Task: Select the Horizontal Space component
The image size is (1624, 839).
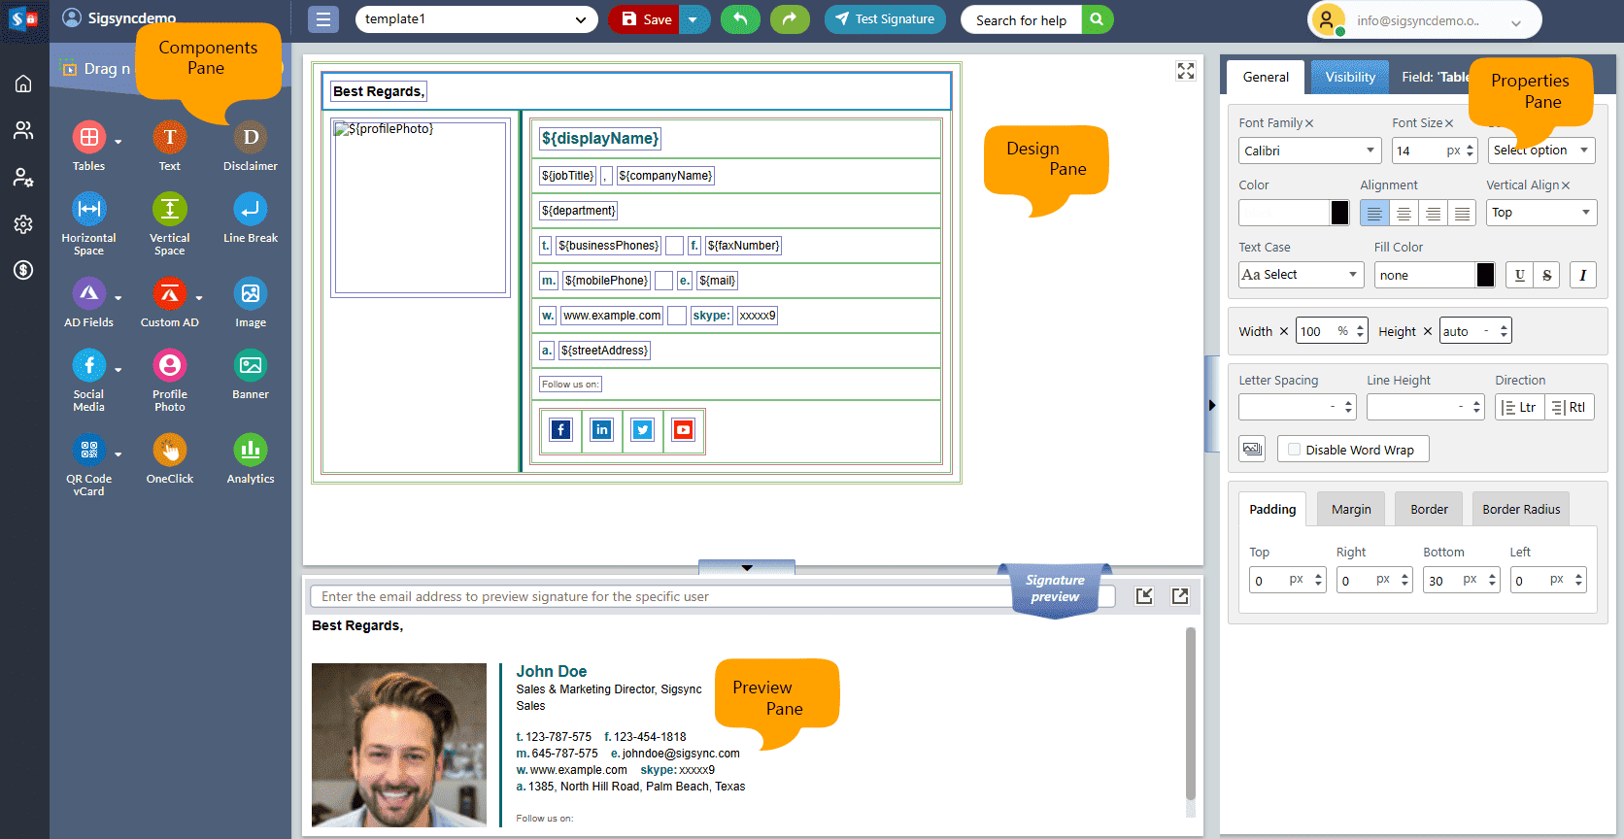Action: tap(89, 210)
